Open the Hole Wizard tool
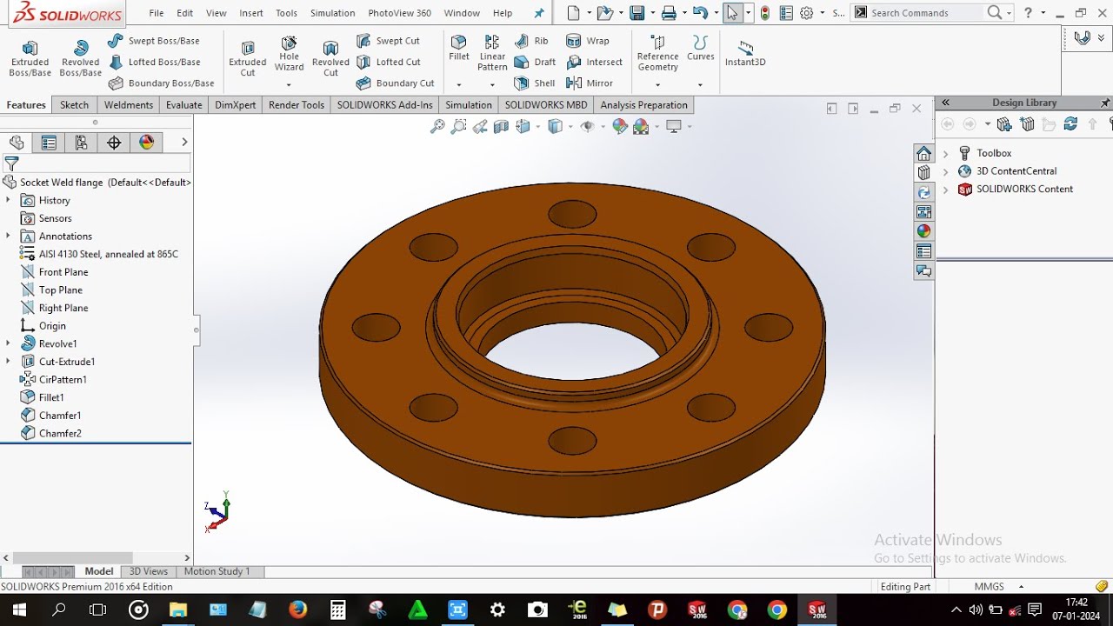This screenshot has height=626, width=1113. click(289, 54)
